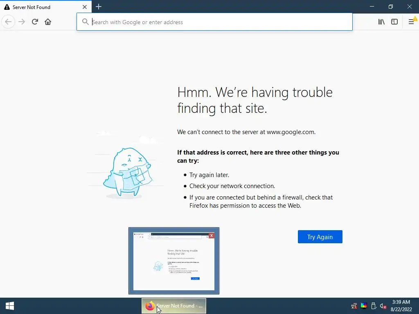Open the Firefox hamburger menu
Screen dimensions: 419x314
[412, 22]
